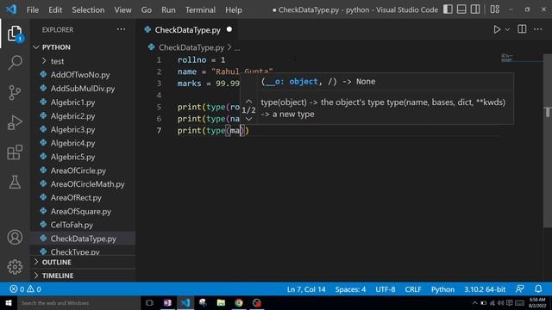Open Explorer Views and More Actions
This screenshot has width=552, height=310.
(121, 29)
